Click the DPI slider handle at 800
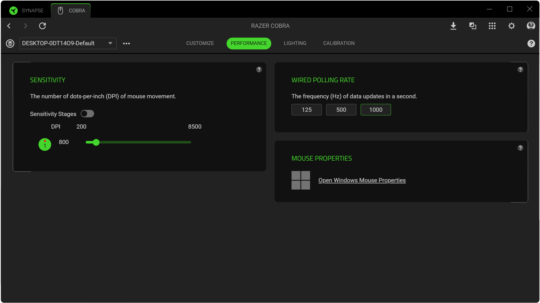540x303 pixels. pos(96,142)
